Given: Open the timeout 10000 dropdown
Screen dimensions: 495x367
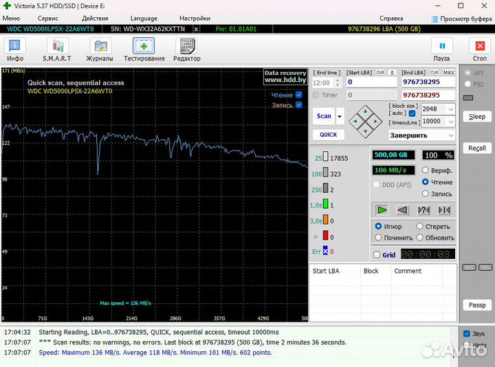Looking at the screenshot, I should click(x=450, y=122).
